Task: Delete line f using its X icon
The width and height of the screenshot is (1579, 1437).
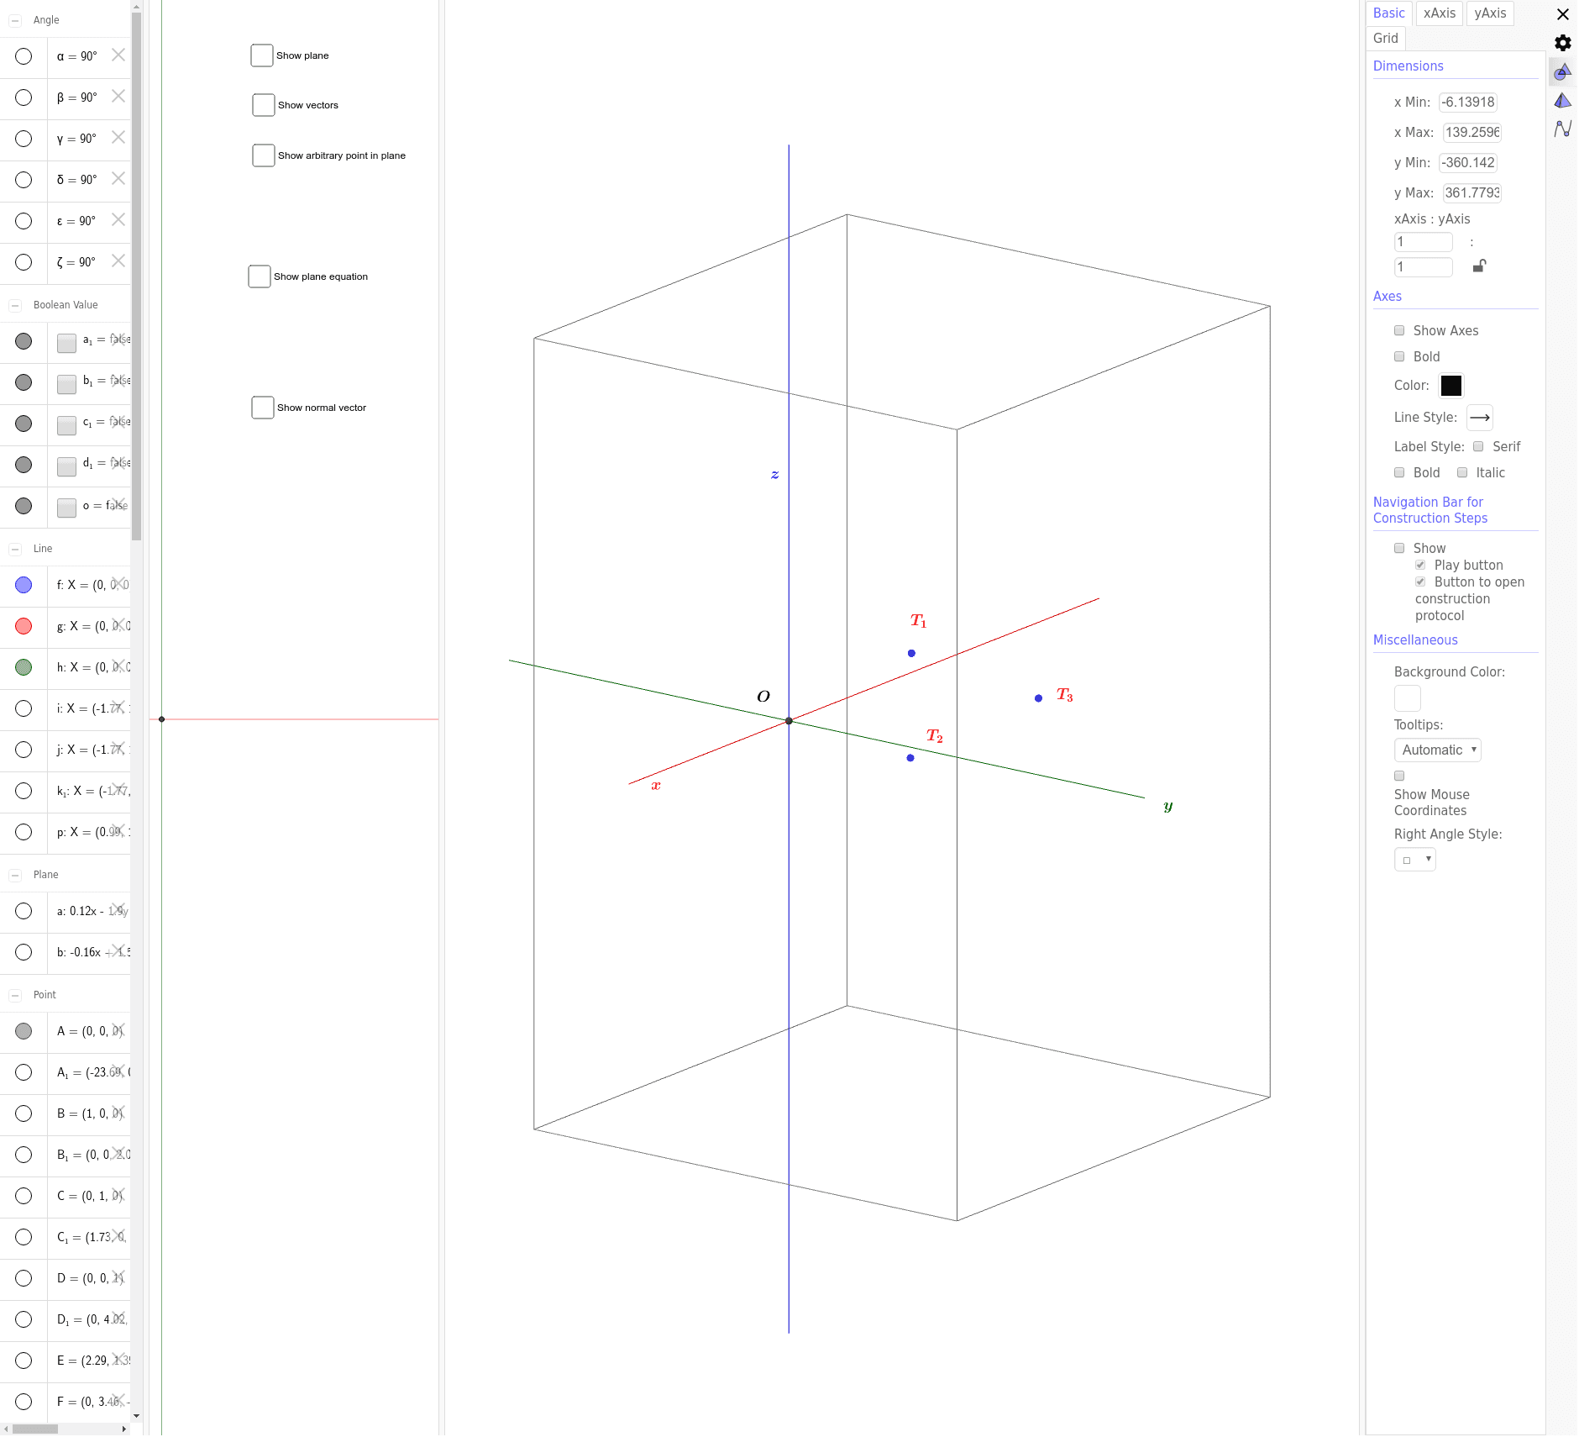Action: coord(121,583)
